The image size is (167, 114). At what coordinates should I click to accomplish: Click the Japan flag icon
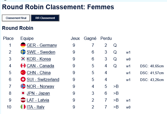pyautogui.click(x=23, y=93)
